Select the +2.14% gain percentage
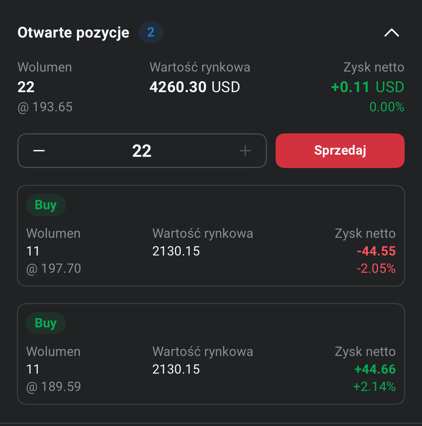This screenshot has width=422, height=426. (374, 387)
